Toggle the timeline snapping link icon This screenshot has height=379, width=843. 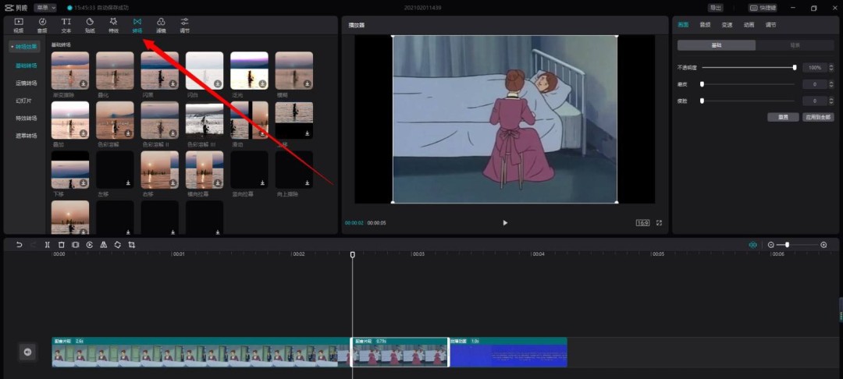point(752,245)
